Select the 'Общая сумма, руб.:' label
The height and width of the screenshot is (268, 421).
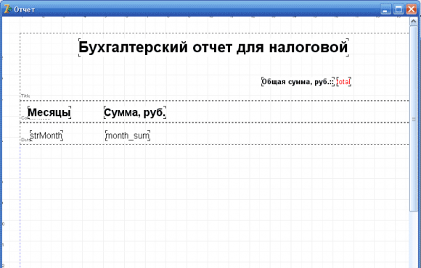tap(298, 81)
